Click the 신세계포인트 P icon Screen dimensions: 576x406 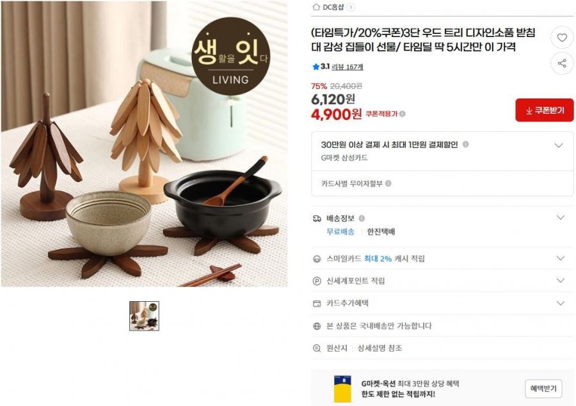tap(317, 281)
